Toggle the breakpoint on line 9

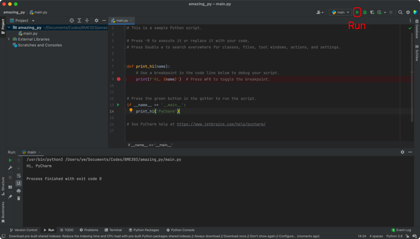[119, 79]
